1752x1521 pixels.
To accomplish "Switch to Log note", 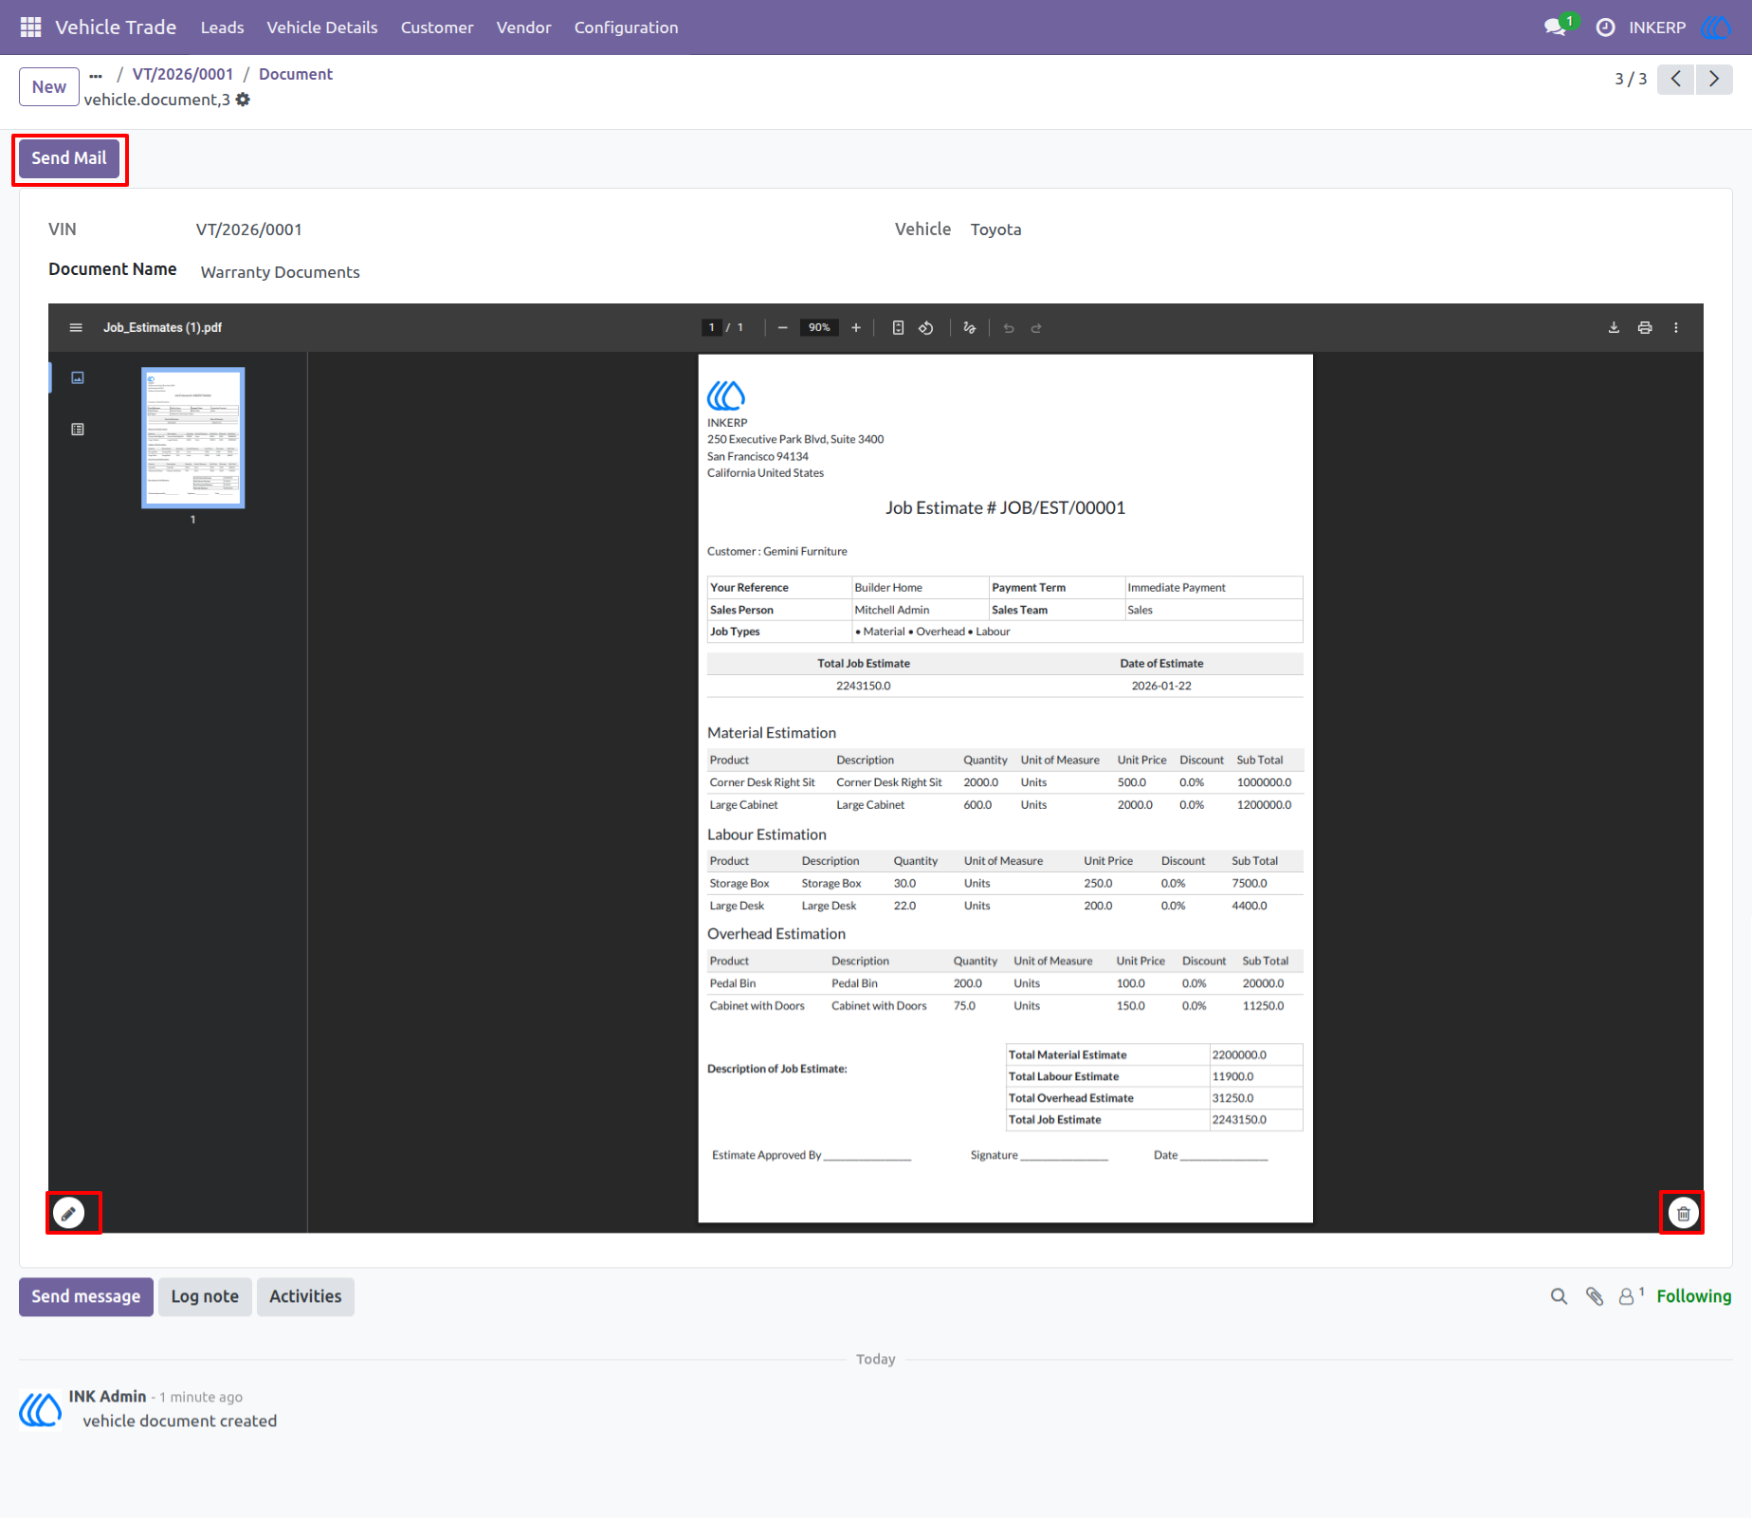I will point(205,1296).
